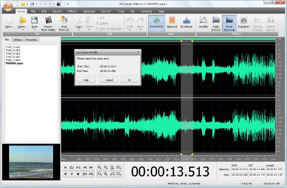Image resolution: width=287 pixels, height=188 pixels.
Task: Click the Noise Removal effect
Action: point(229,23)
